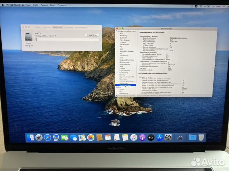Select Apple Pay in the sidebar
The image size is (229, 171).
123,36
